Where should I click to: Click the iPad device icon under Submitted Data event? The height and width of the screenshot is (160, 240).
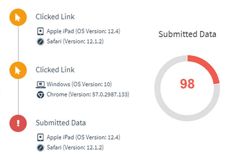coord(41,137)
